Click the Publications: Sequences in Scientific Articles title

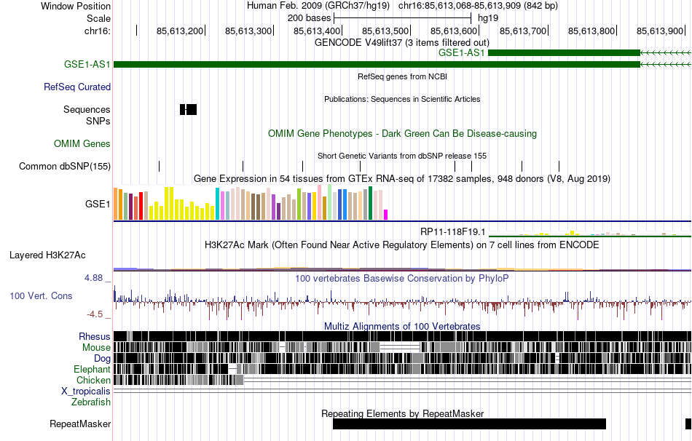coord(402,99)
